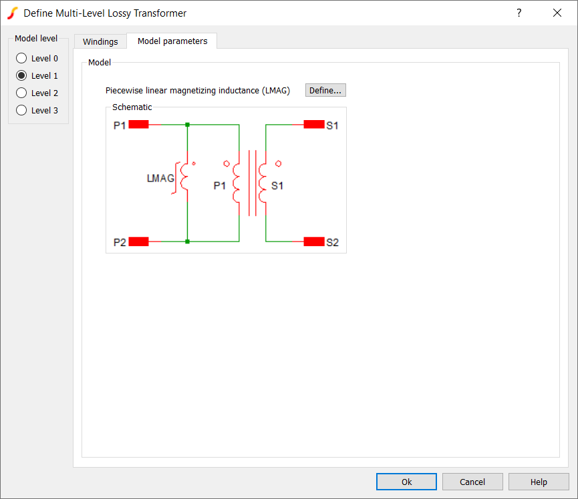This screenshot has height=499, width=578.
Task: Cancel the transformer definition dialog
Action: (x=472, y=482)
